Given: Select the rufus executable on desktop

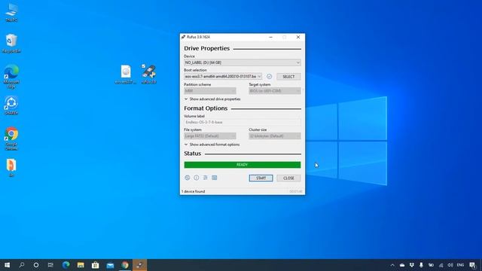Looking at the screenshot, I should coord(149,75).
